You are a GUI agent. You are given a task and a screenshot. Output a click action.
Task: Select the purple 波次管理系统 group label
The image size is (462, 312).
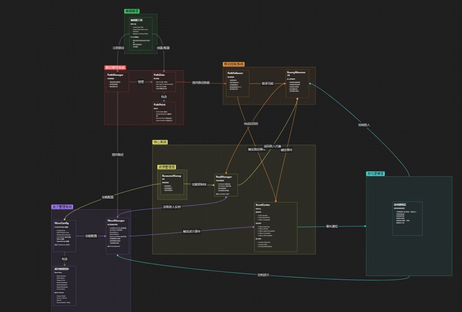(62, 207)
